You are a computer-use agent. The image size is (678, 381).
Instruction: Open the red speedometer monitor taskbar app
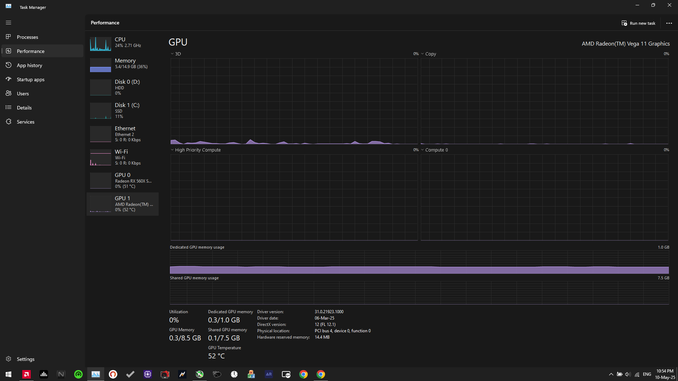[x=165, y=374]
